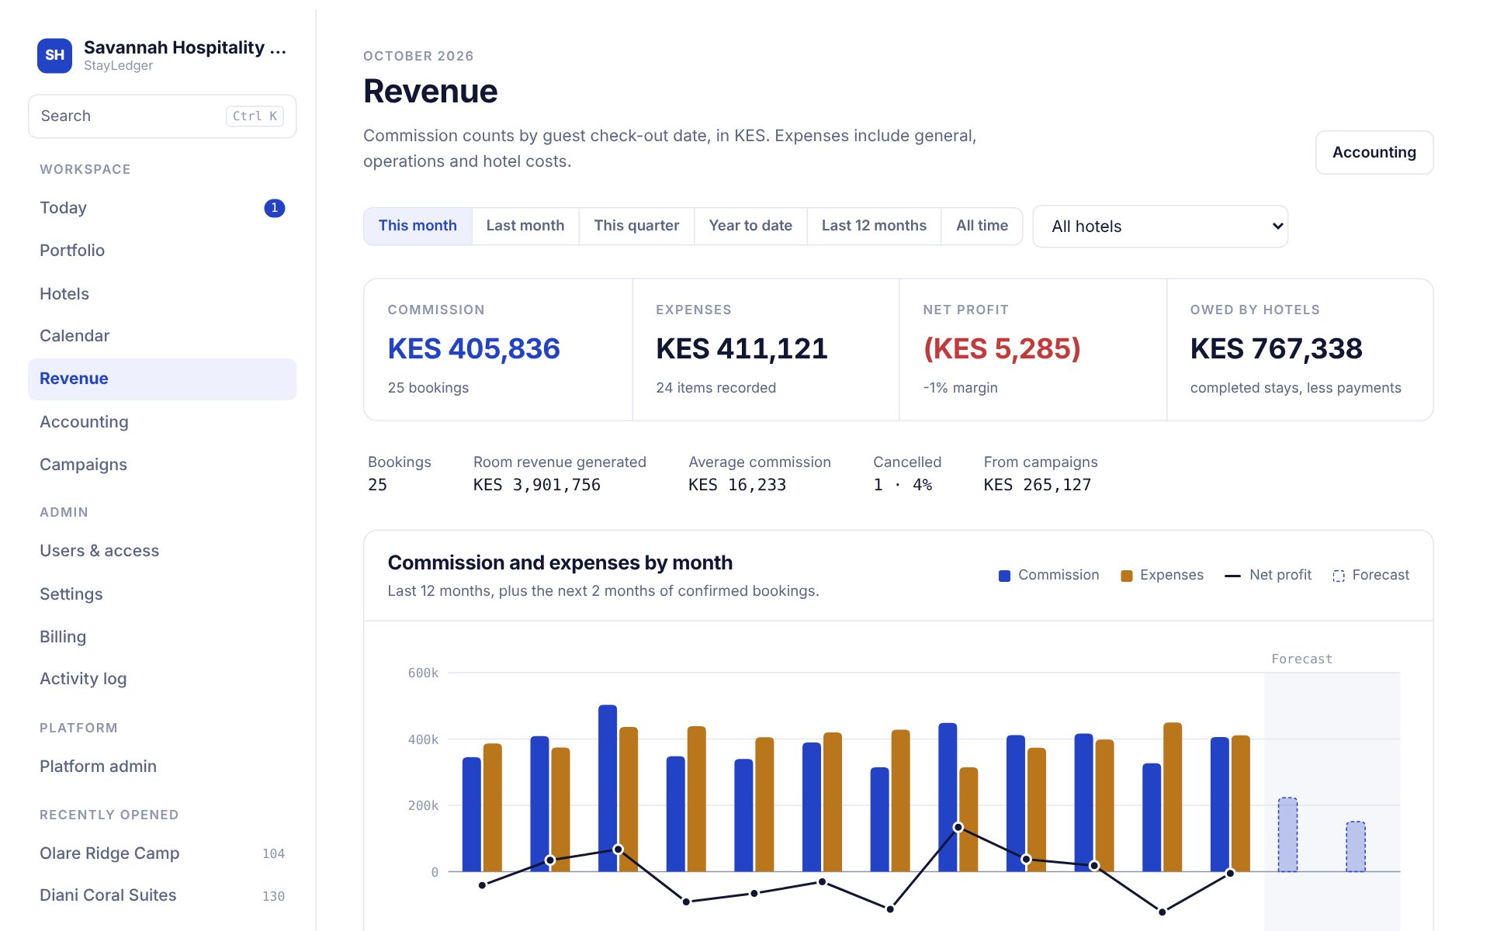
Task: Focus the Search field
Action: click(162, 116)
